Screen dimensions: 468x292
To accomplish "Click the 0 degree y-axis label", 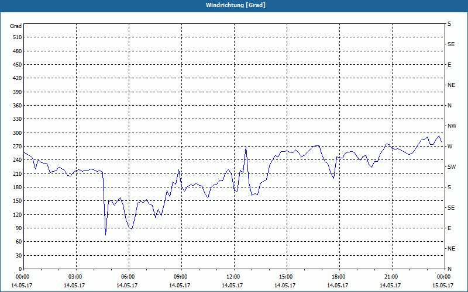I will (20, 269).
